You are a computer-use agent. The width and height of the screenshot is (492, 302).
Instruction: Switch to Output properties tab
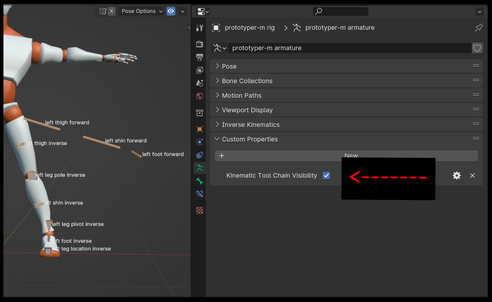[199, 57]
